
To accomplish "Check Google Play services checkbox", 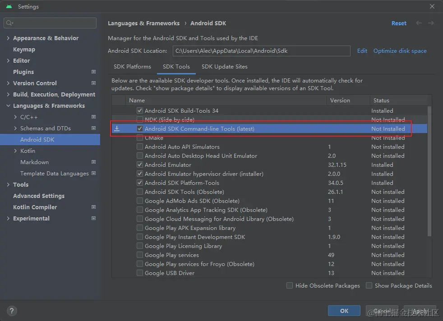I will pyautogui.click(x=139, y=255).
